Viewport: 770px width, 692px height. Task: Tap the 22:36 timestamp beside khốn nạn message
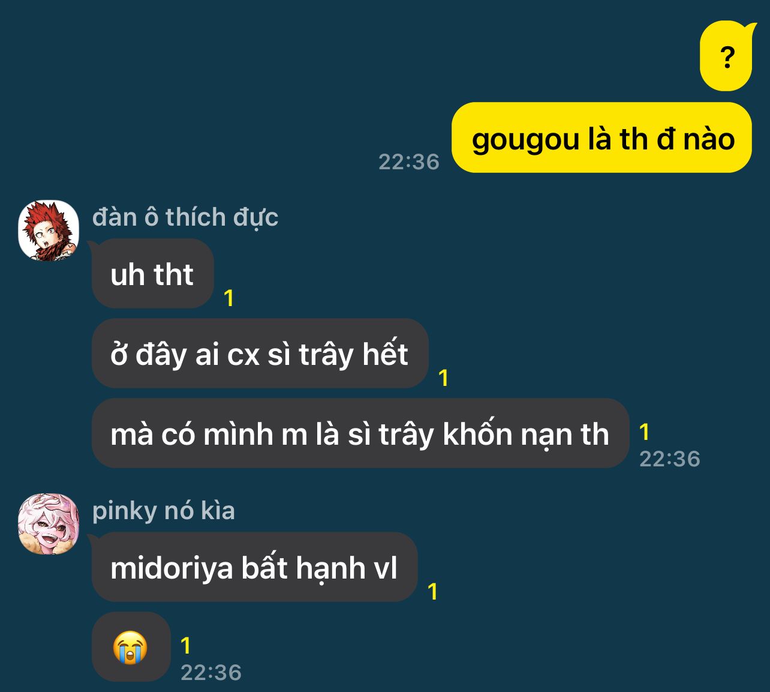point(670,459)
